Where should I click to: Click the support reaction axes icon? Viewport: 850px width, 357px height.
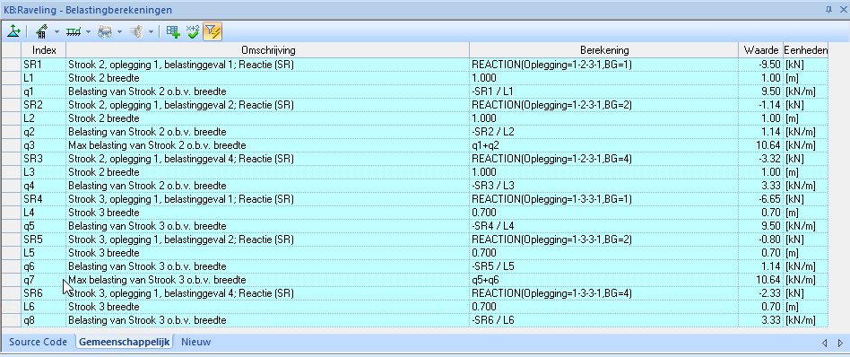13,31
